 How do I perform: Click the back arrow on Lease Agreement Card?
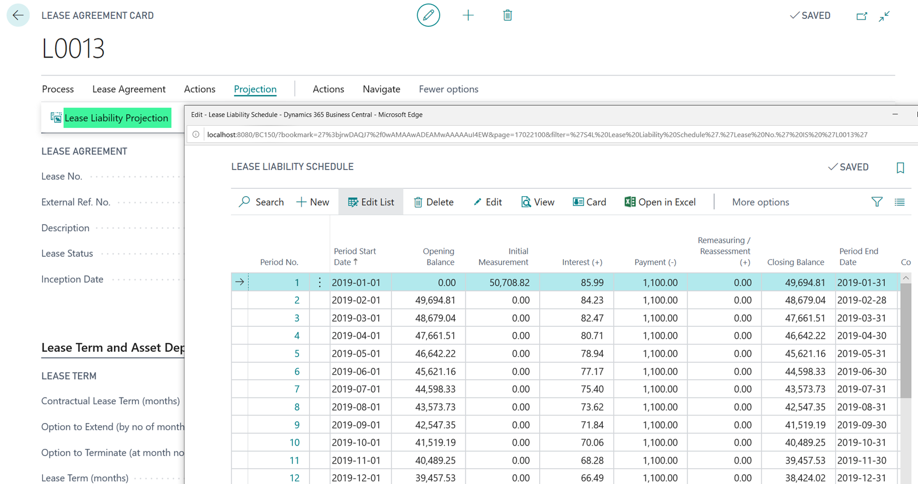point(18,15)
